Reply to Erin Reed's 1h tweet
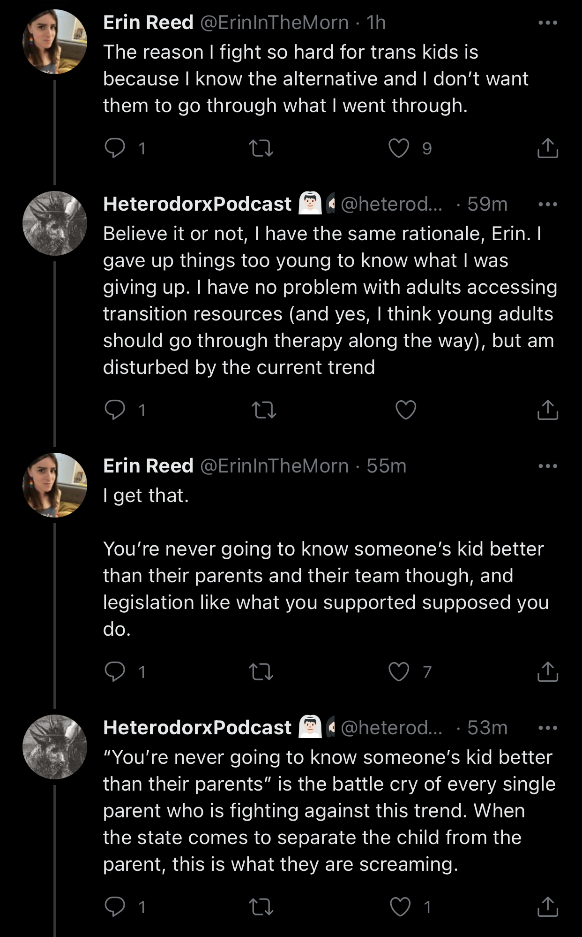This screenshot has width=582, height=937. (115, 148)
